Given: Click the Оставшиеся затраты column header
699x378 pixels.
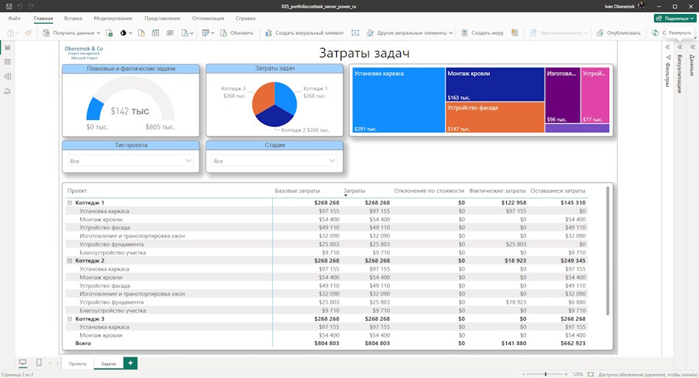Looking at the screenshot, I should 558,190.
